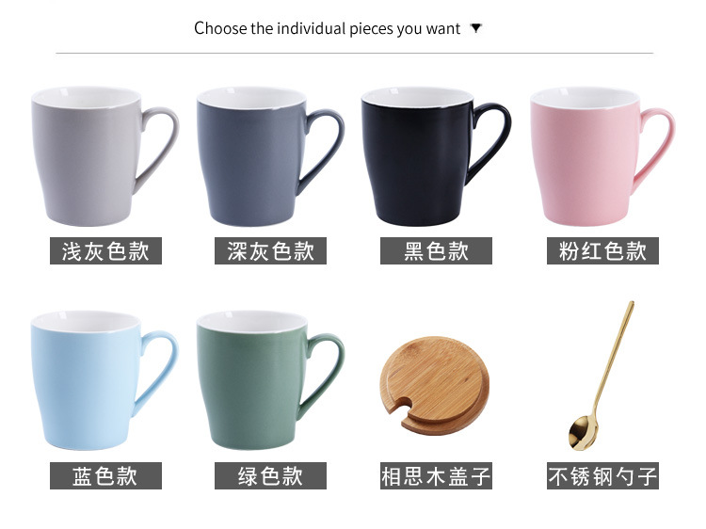The width and height of the screenshot is (706, 529).
Task: Select the dark gray mug image
Action: coord(270,155)
